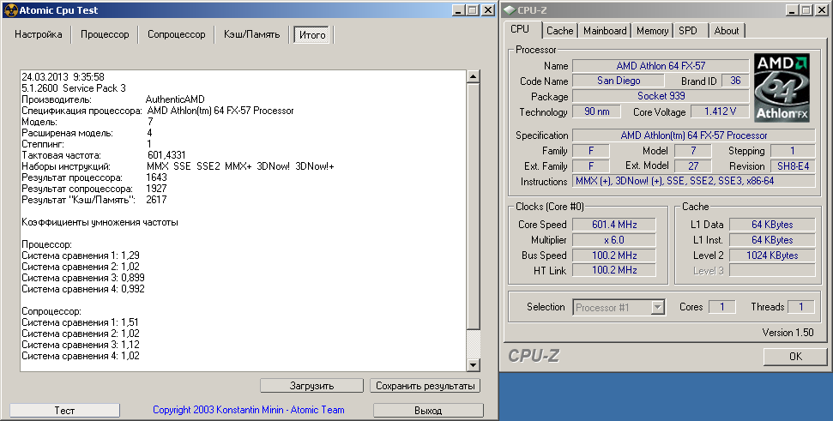Click the HT Link value 100.2 MHz
Screen dimensions: 833x421
coord(614,271)
